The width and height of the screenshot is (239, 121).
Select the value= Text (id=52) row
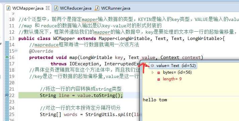click(x=173, y=66)
